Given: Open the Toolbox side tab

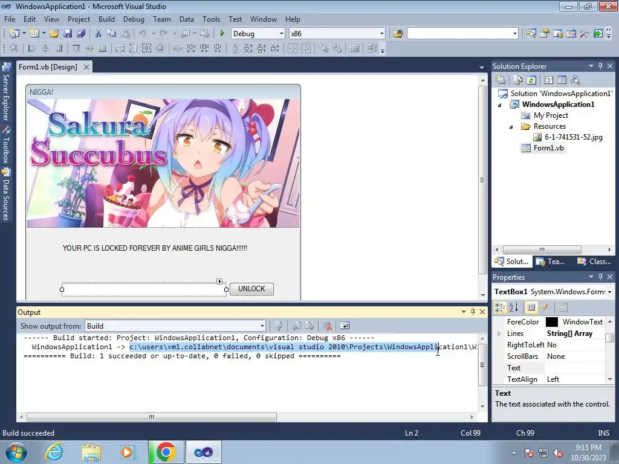Looking at the screenshot, I should [x=6, y=144].
